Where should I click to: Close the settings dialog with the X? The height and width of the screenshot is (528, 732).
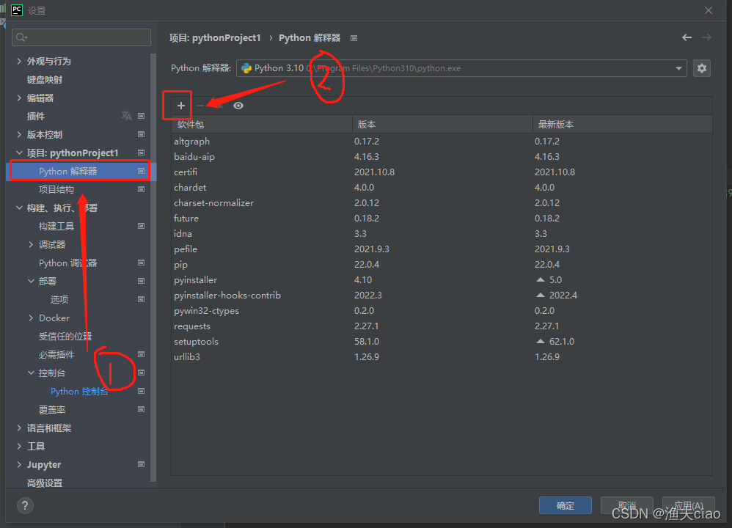click(x=709, y=10)
